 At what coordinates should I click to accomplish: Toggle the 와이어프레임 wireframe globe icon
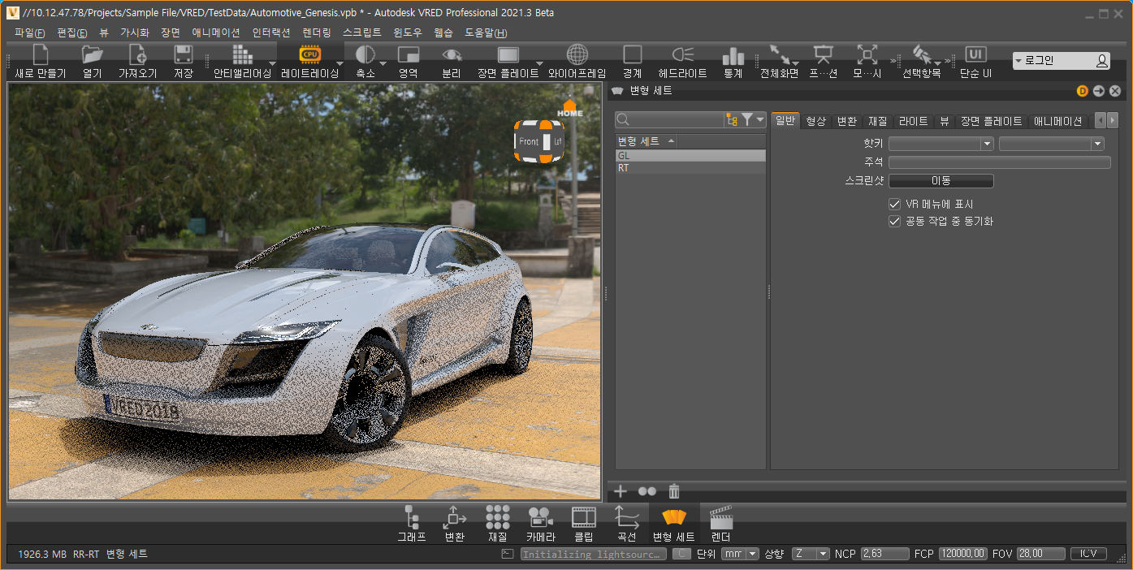pos(577,55)
